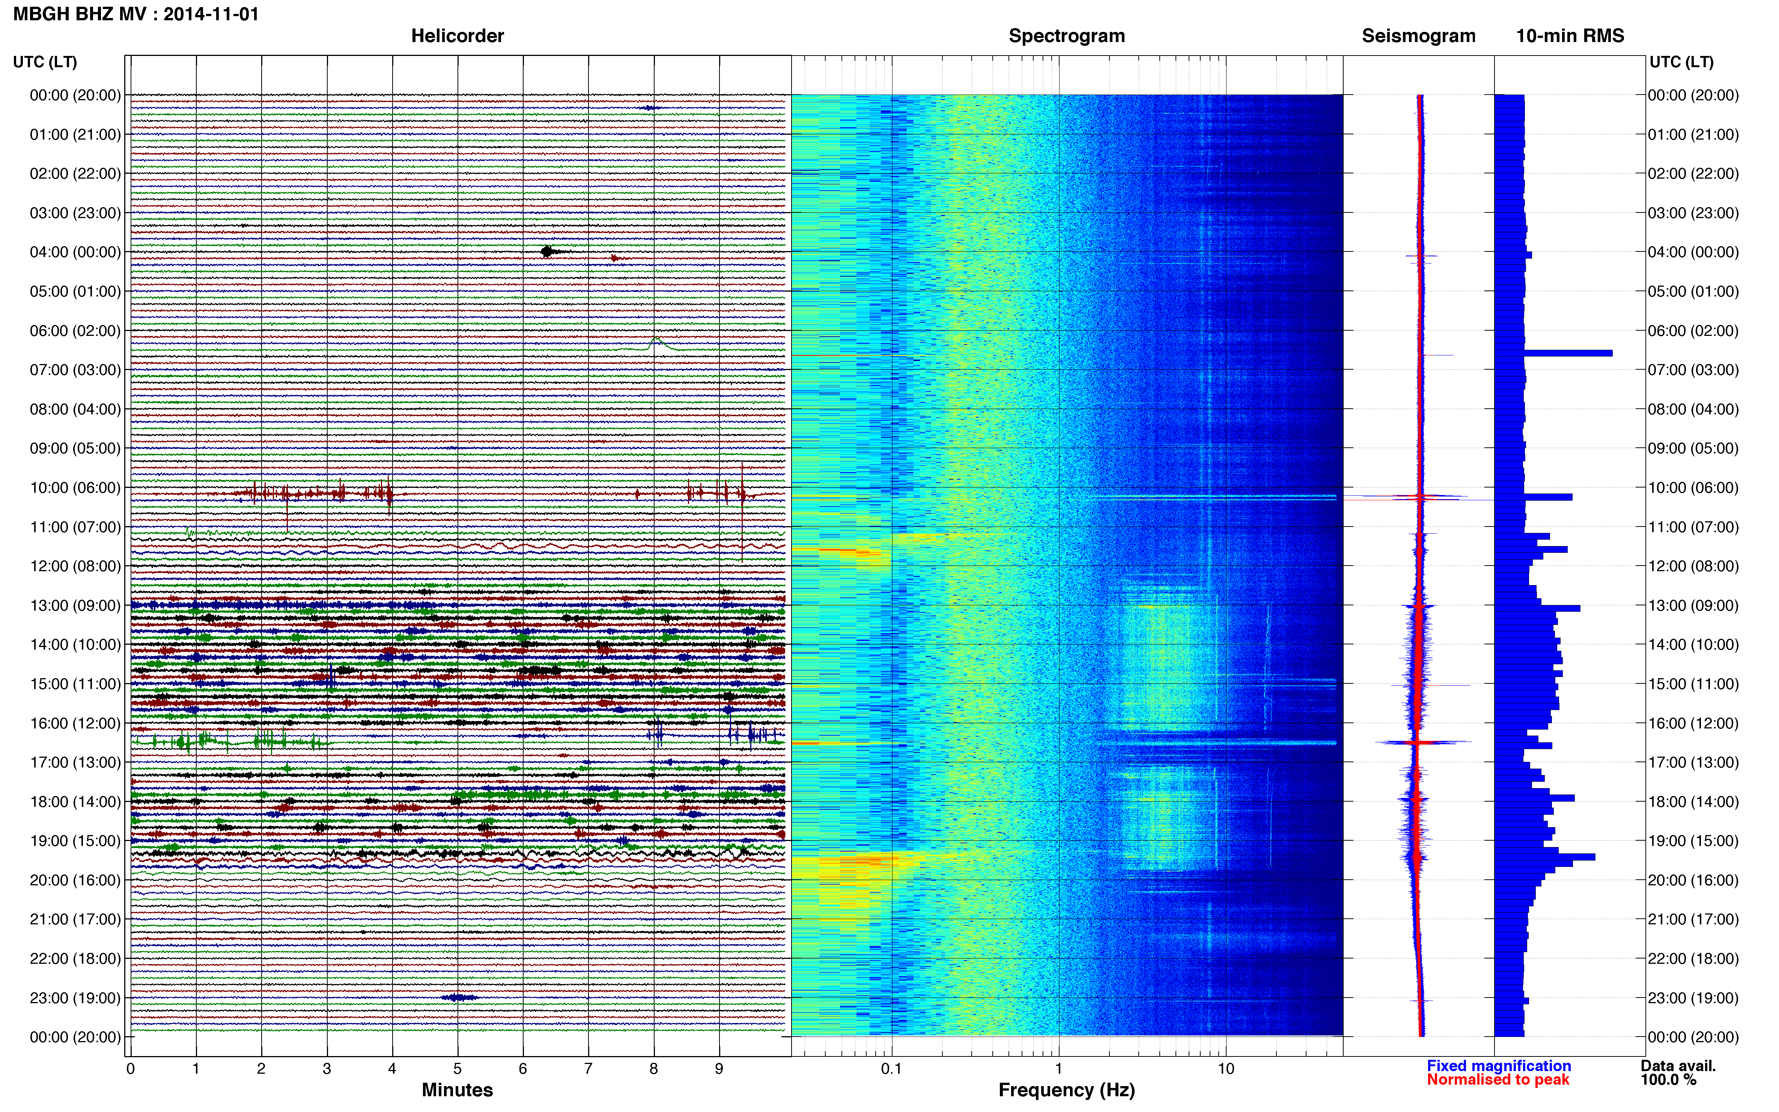Click the 'Spectrogram' panel heading
The width and height of the screenshot is (1779, 1112).
1066,36
